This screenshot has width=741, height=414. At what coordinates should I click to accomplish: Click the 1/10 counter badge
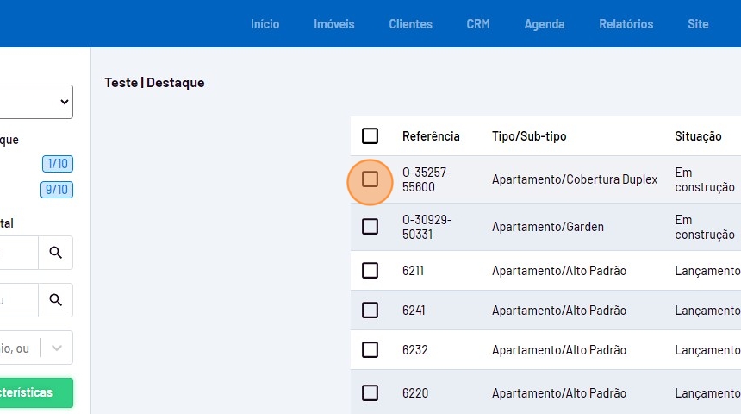coord(58,164)
